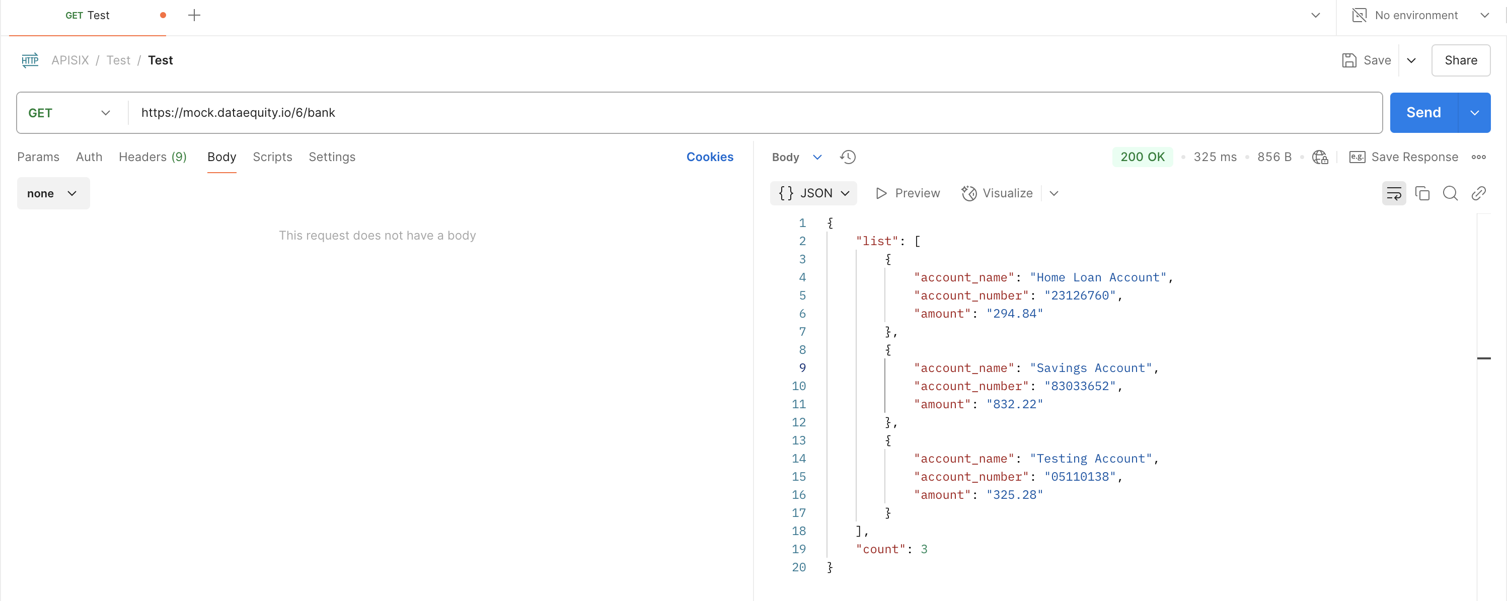The width and height of the screenshot is (1507, 601).
Task: Open the Scripts tab
Action: tap(272, 157)
